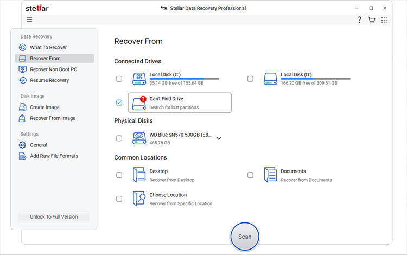Click the Can't Find Drive icon
Viewport: 407px width, 255px height.
coord(139,103)
